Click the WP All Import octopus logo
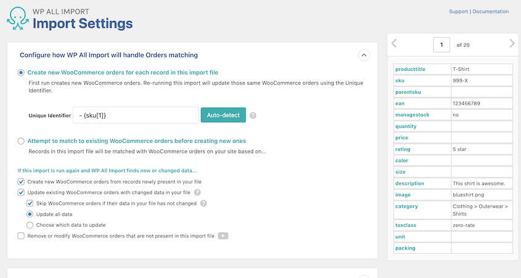This screenshot has height=278, width=521. (17, 19)
